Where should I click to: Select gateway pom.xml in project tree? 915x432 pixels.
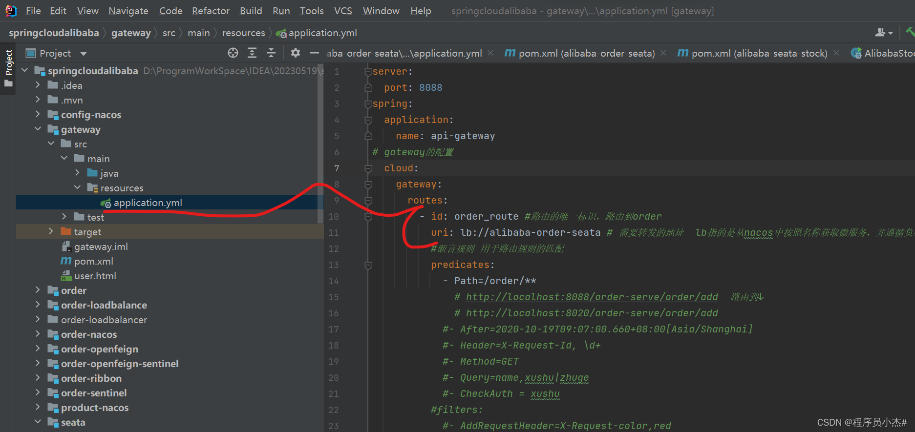pyautogui.click(x=93, y=261)
